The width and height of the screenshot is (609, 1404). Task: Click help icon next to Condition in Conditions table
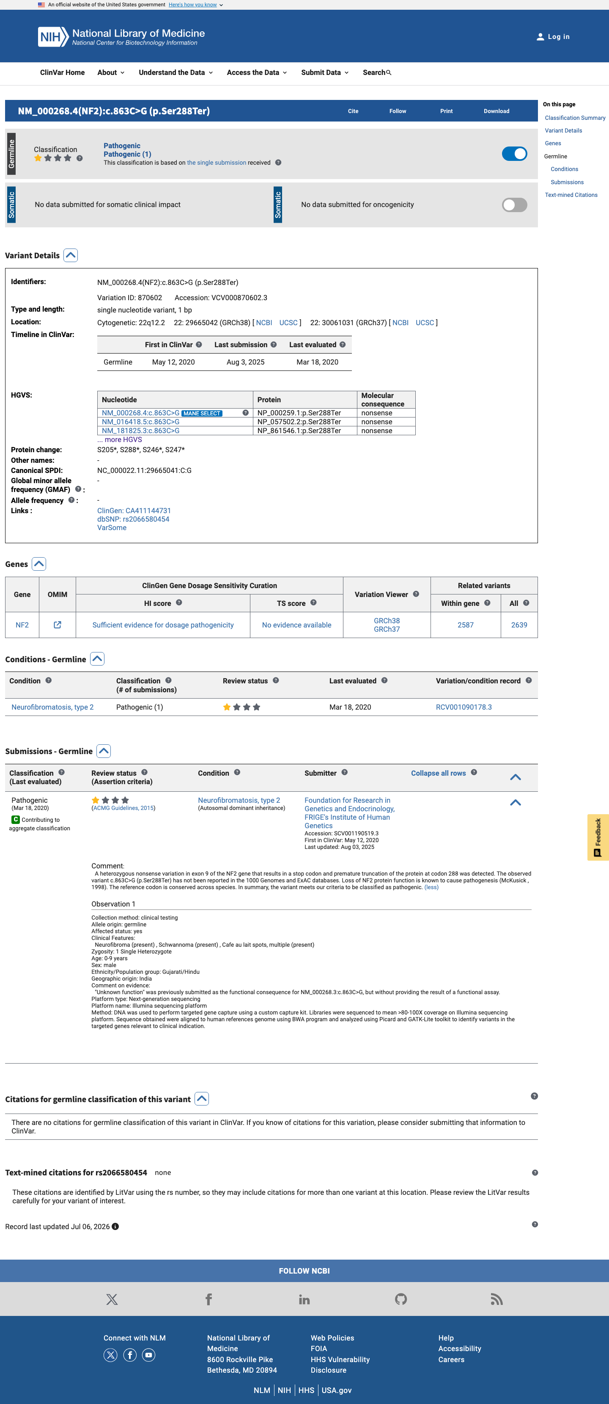click(49, 680)
